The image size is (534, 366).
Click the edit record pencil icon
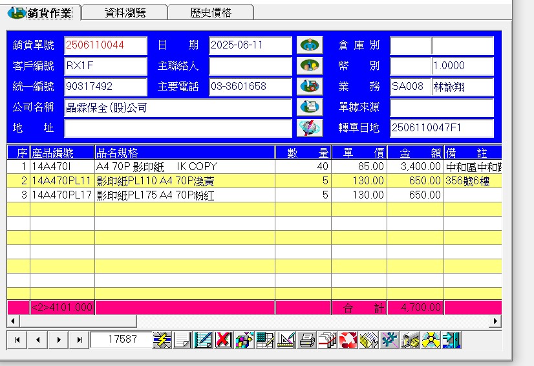203,339
